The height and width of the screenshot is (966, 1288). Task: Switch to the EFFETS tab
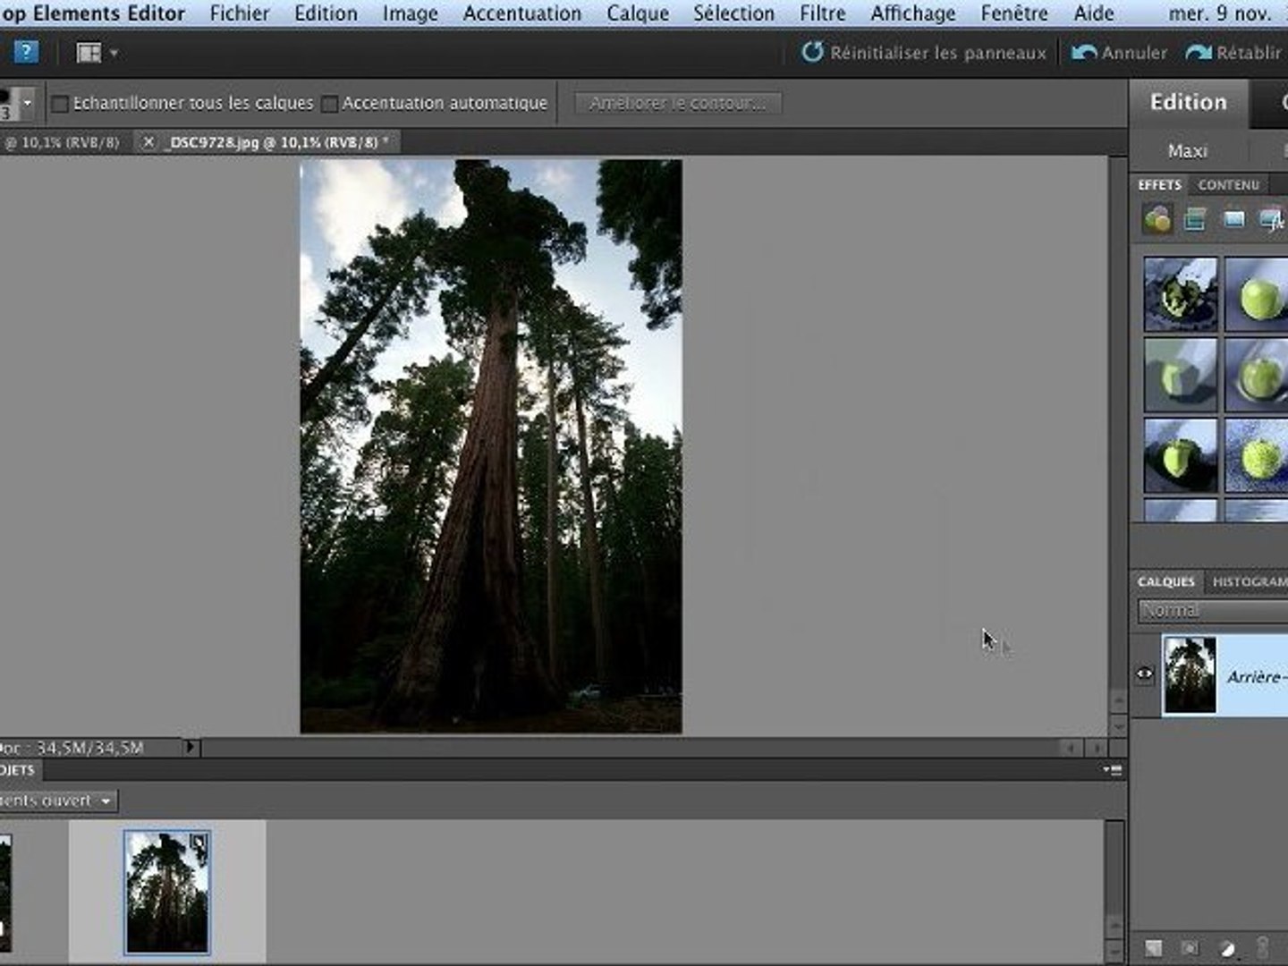[1159, 184]
